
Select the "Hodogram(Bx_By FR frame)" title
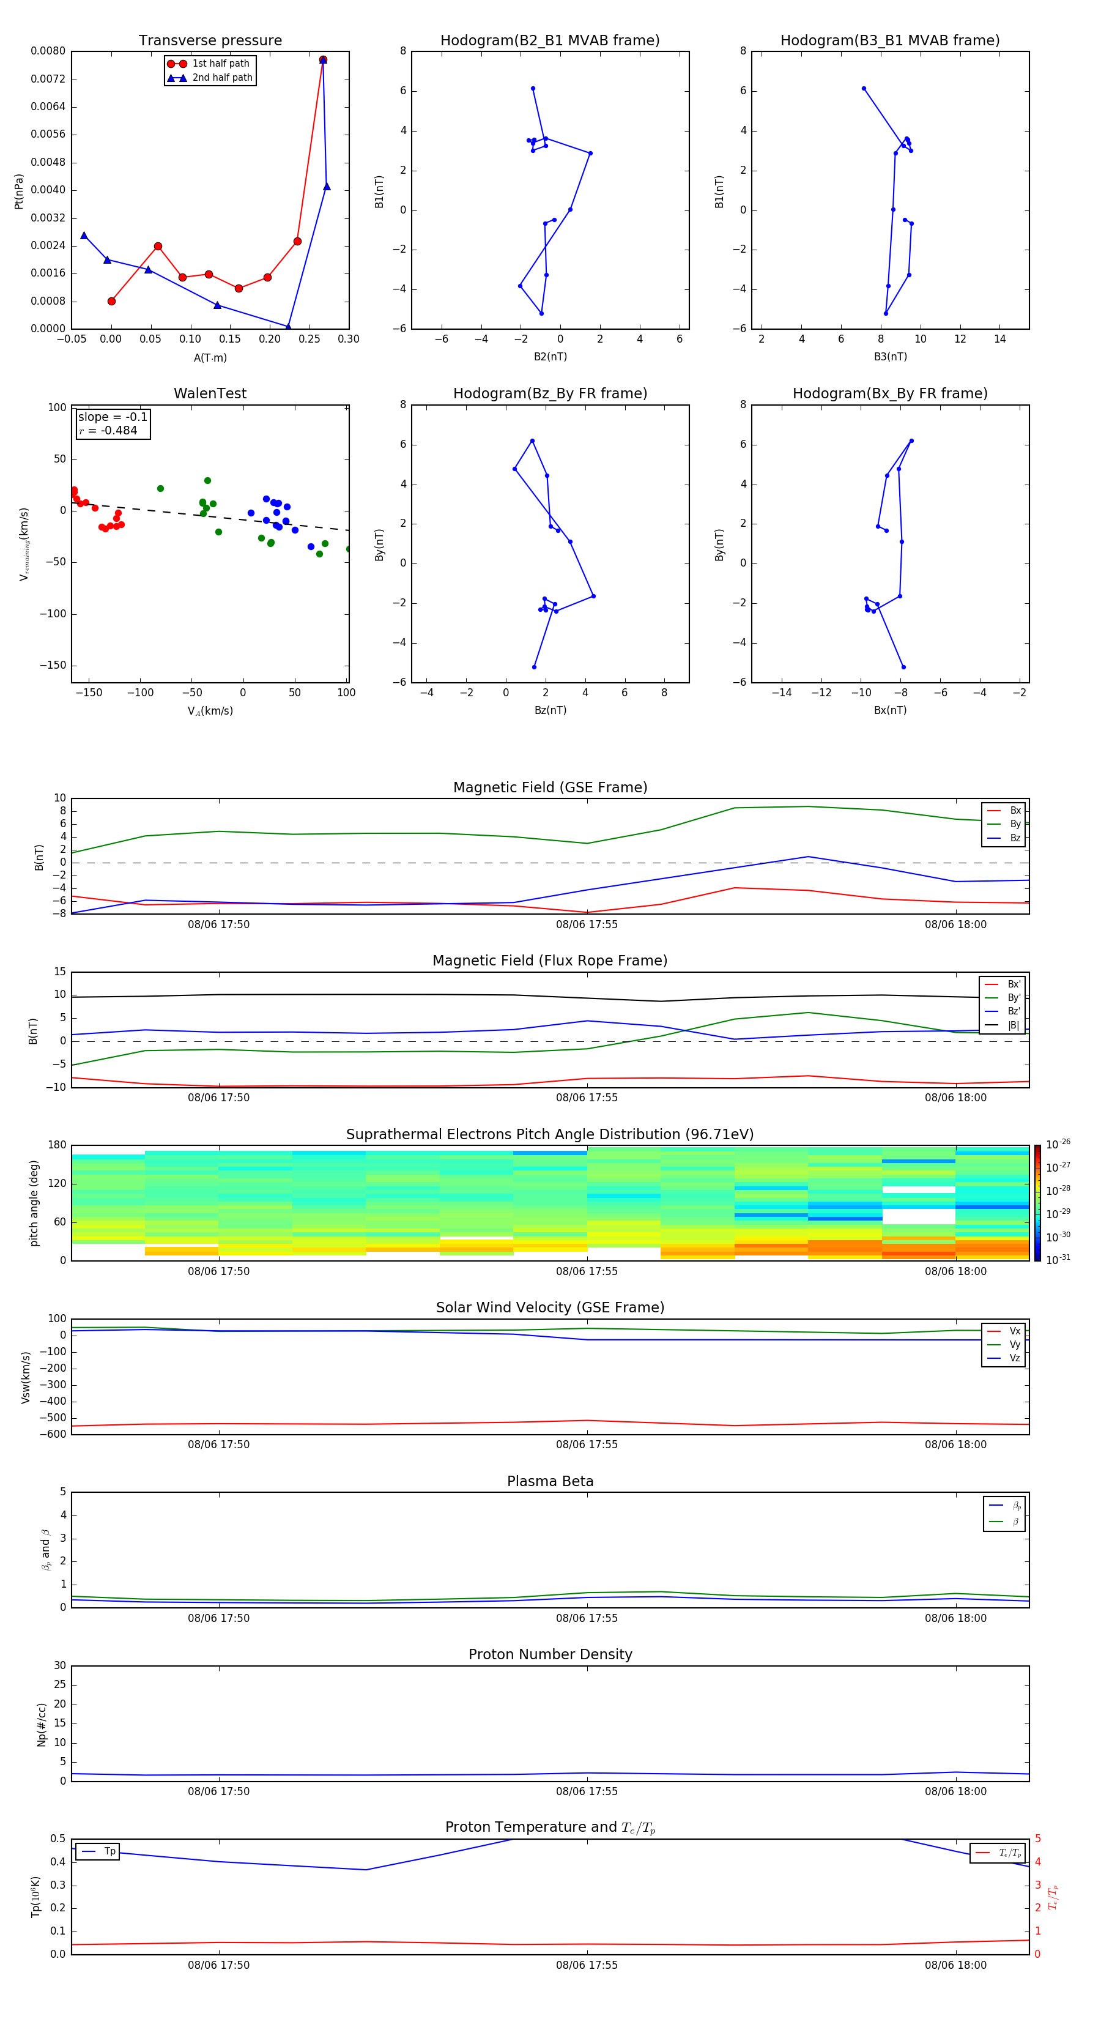(x=890, y=393)
